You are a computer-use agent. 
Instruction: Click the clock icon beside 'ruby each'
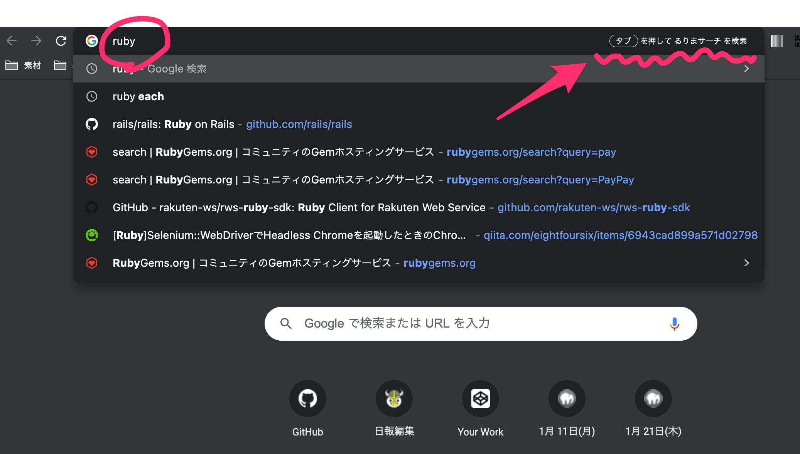[x=92, y=96]
